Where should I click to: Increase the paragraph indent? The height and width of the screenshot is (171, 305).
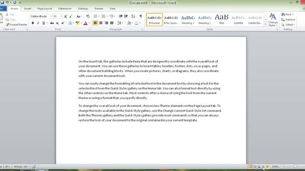[x=126, y=16]
